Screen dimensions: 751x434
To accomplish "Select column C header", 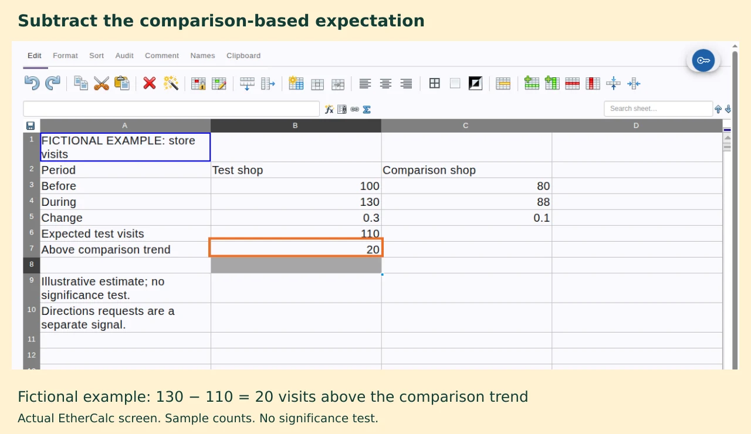I will (x=466, y=126).
